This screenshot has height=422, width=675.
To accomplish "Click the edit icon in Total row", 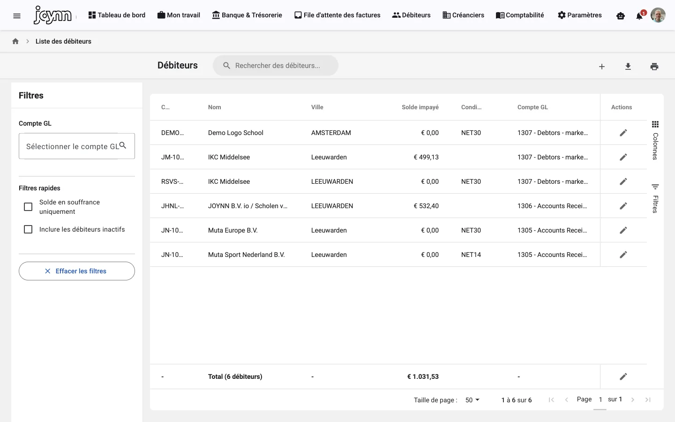I will [x=623, y=377].
